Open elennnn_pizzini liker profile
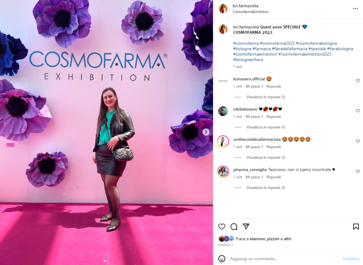Screen dimensions: 363x265 coord(264,239)
